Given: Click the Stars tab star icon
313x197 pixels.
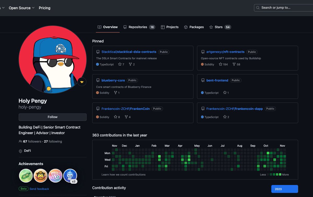Looking at the screenshot, I should 211,27.
